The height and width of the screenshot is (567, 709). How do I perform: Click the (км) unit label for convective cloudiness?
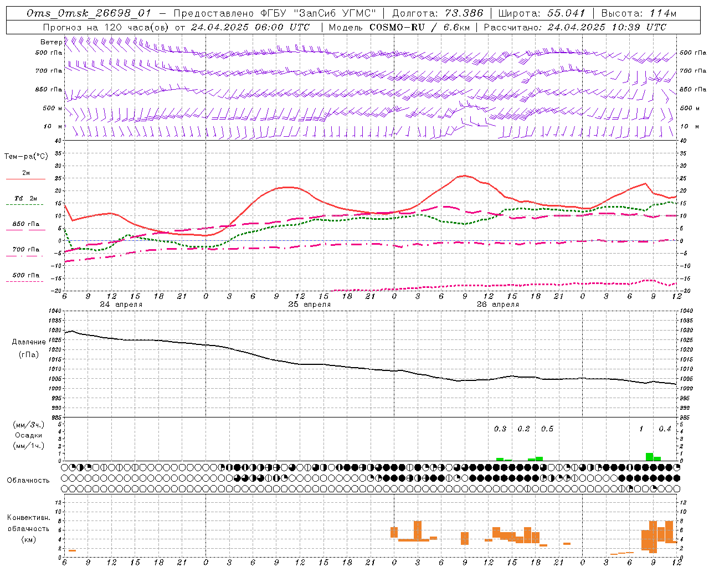coord(28,539)
